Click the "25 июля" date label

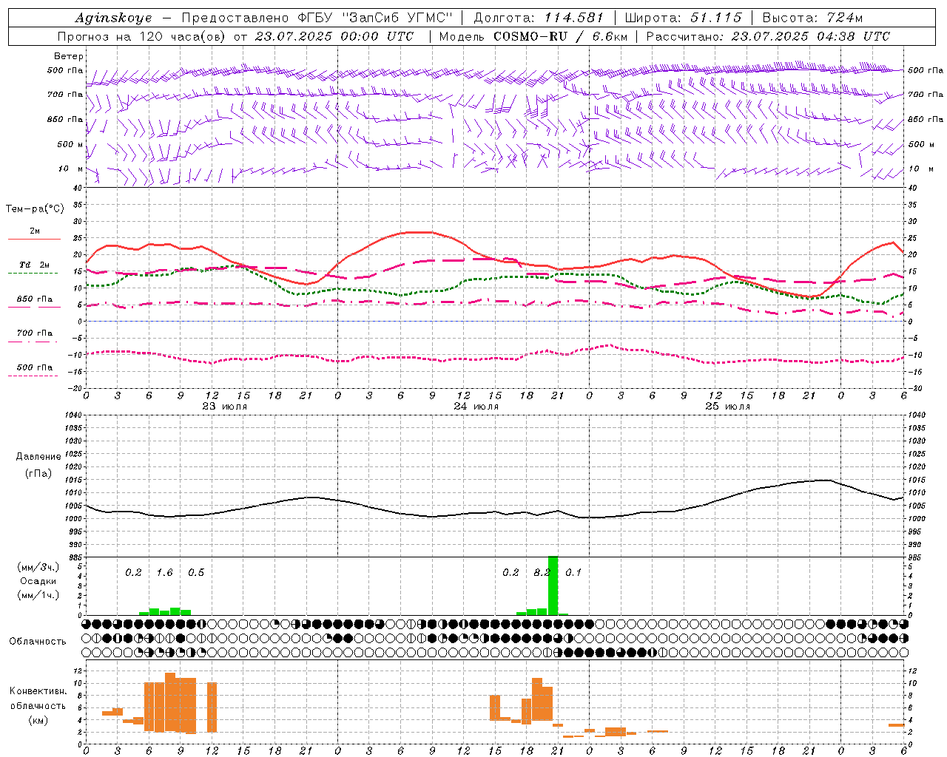[728, 407]
